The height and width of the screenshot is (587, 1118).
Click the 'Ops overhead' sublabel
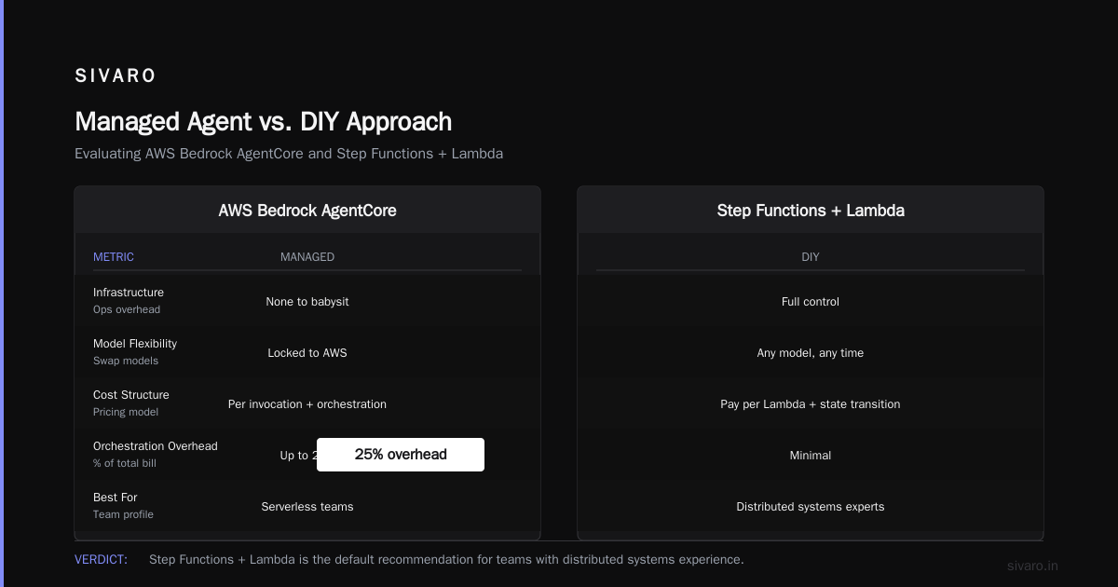[x=127, y=309]
